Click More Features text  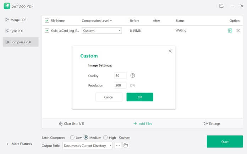[22, 144]
